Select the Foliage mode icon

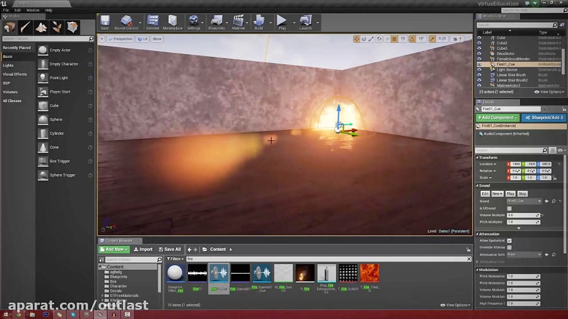tap(57, 27)
